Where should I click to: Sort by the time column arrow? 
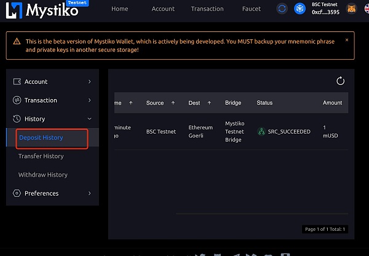pyautogui.click(x=131, y=103)
